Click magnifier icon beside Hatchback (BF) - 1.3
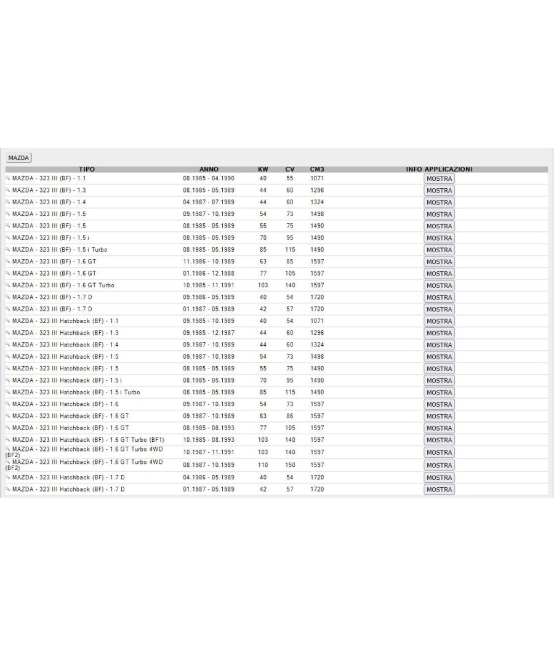 [x=7, y=332]
